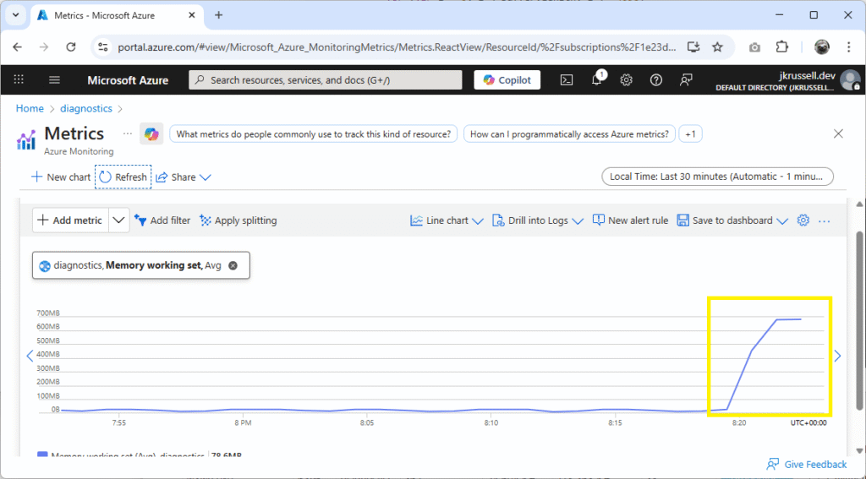Open the Drill into Logs dropdown
This screenshot has width=866, height=479.
click(x=538, y=220)
